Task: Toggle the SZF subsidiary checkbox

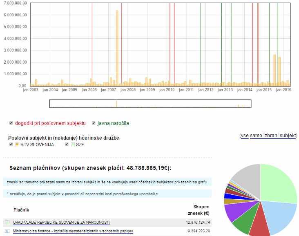Action: pyautogui.click(x=67, y=145)
